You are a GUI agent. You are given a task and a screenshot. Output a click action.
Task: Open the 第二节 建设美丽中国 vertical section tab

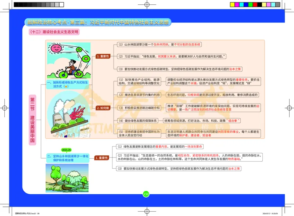(x=32, y=120)
